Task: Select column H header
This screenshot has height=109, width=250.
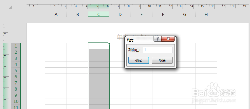Action: pyautogui.click(x=206, y=14)
